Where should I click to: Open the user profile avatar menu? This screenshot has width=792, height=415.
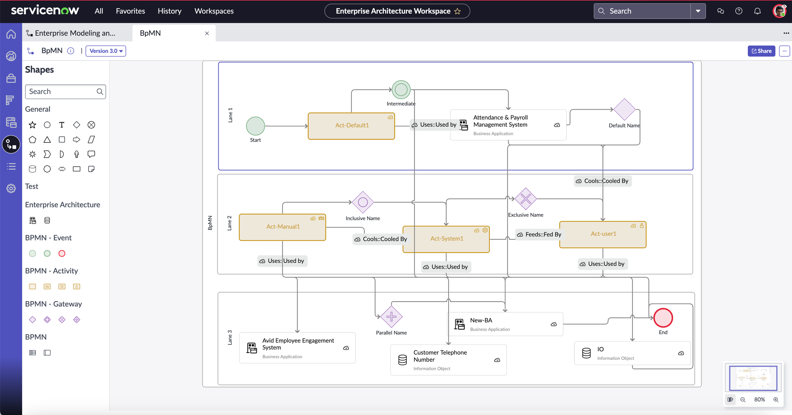[x=780, y=11]
